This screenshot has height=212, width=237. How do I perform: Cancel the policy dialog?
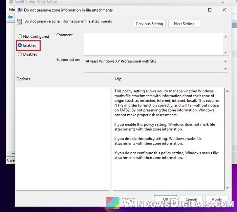[191, 199]
